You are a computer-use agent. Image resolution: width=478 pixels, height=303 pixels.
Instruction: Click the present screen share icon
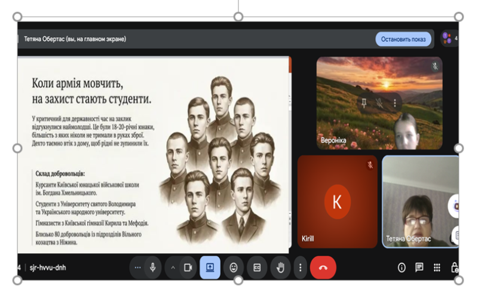click(210, 268)
